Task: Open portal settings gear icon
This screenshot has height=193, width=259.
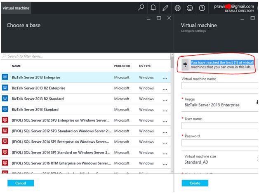Action: click(x=178, y=8)
